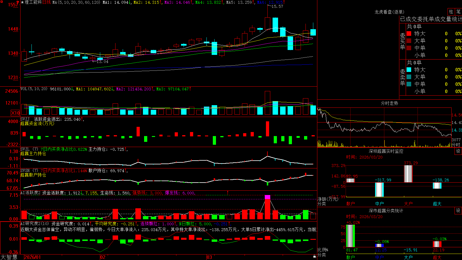The height and width of the screenshot is (260, 462).
Task: Click the 已成交委托单成交量统计 header
Action: 431,19
